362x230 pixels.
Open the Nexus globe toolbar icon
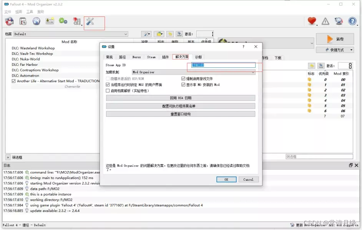tap(36, 21)
